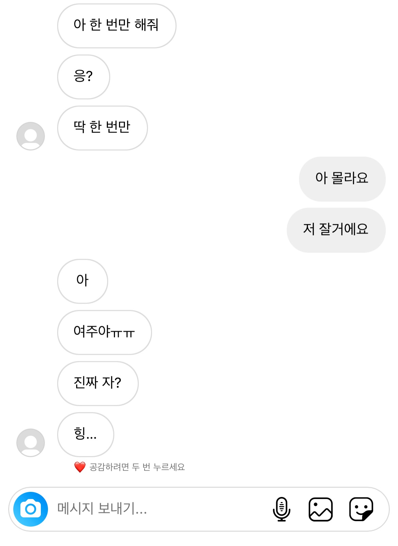Tap the "진짜 자?" message bubble

pyautogui.click(x=98, y=383)
